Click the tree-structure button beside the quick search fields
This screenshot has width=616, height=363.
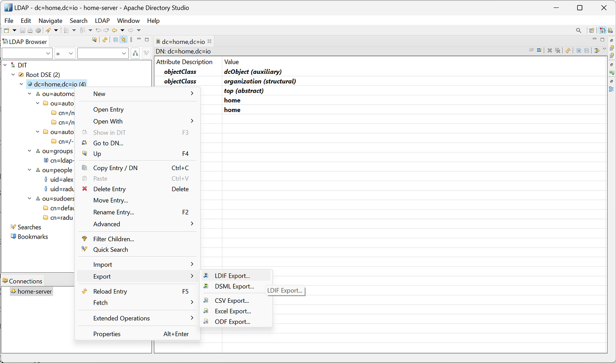point(136,53)
